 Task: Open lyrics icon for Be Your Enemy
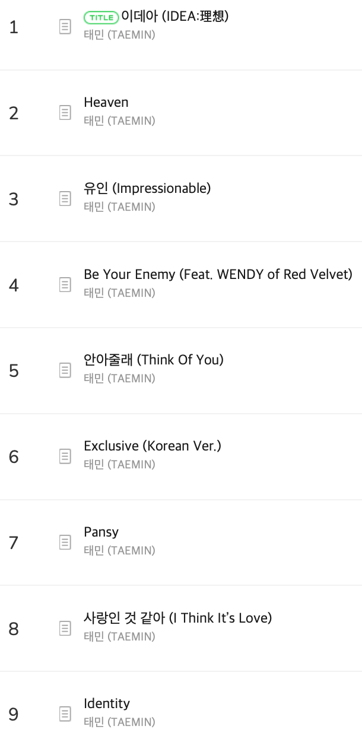65,285
